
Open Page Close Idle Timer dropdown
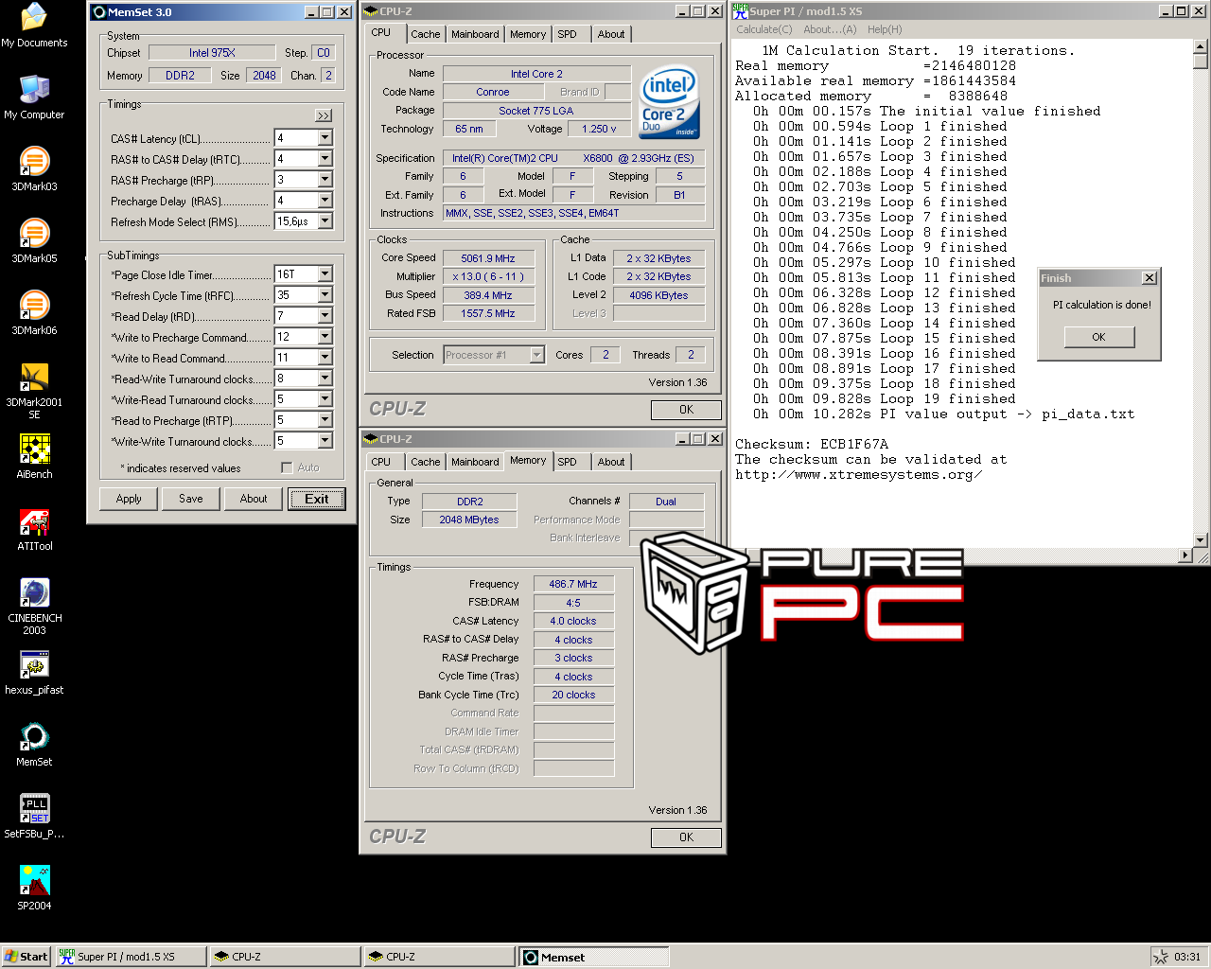[325, 274]
